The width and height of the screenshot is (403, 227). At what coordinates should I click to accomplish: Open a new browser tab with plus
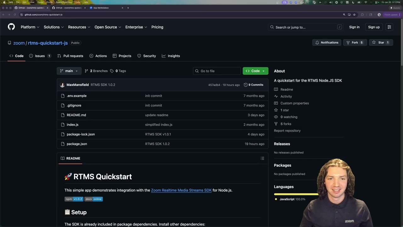(x=128, y=8)
